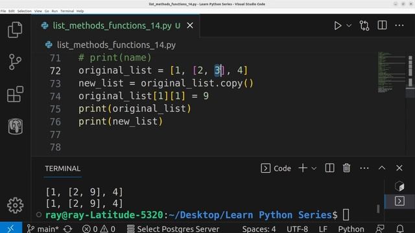Click the terminal scrollbar thumb
The image size is (415, 233).
point(378,208)
